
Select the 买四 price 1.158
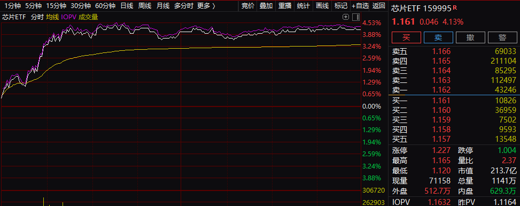[x=441, y=129]
